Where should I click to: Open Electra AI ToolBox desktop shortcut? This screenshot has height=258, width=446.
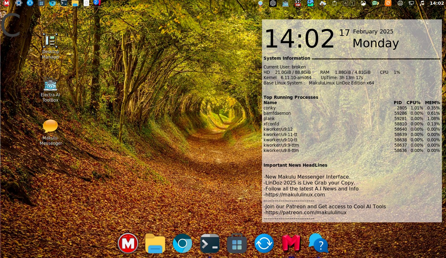pyautogui.click(x=50, y=90)
